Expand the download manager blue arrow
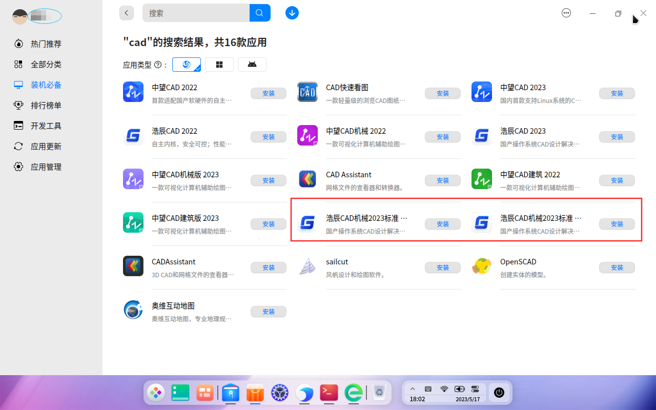656x410 pixels. click(x=292, y=12)
